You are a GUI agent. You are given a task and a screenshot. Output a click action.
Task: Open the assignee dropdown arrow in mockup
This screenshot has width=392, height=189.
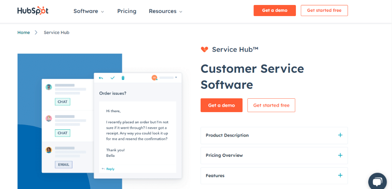point(176,78)
